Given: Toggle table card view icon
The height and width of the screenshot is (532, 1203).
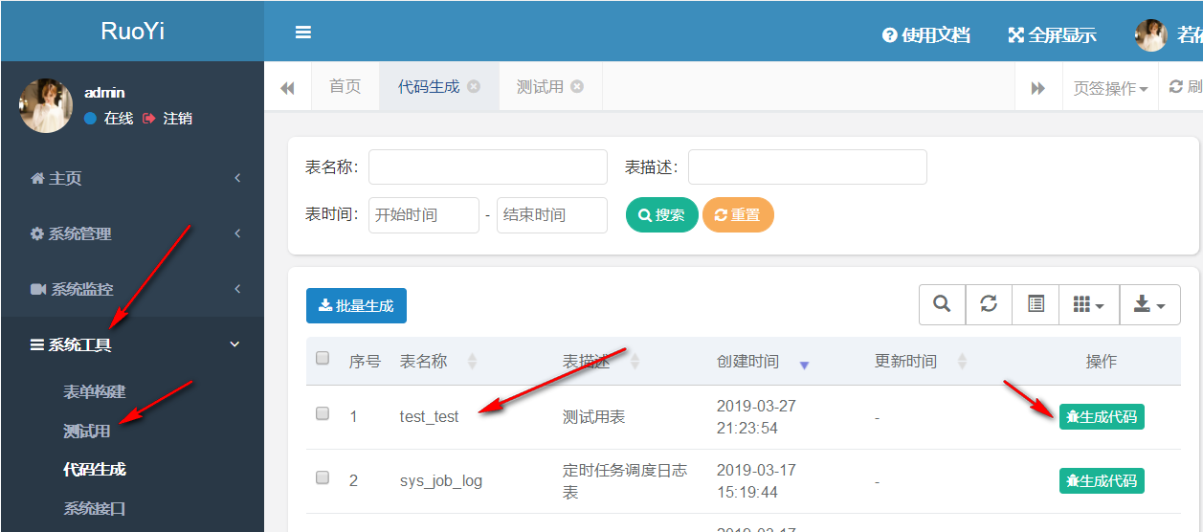Looking at the screenshot, I should [x=1036, y=304].
